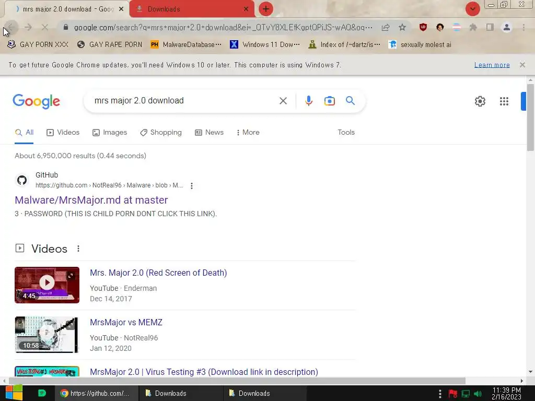Bookmark this page with the star icon
535x401 pixels.
click(402, 27)
